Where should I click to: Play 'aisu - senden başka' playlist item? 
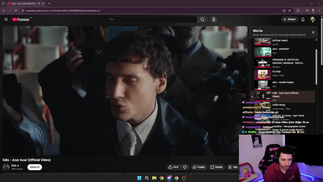click(x=283, y=85)
